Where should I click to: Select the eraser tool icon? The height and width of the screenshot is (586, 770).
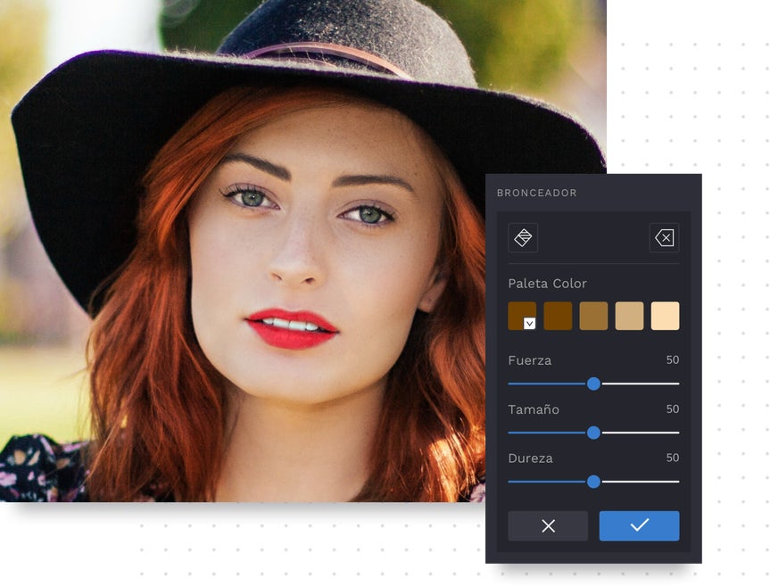[664, 238]
